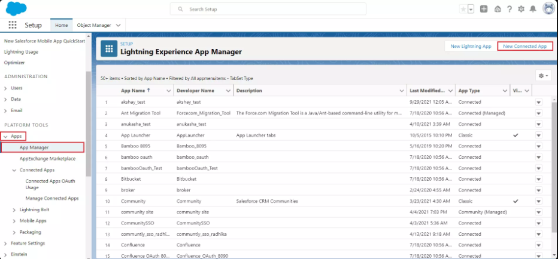This screenshot has width=558, height=259.
Task: Open row actions menu for App Launcher
Action: 539,135
